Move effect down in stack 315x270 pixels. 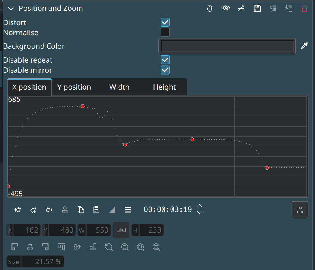pyautogui.click(x=289, y=8)
